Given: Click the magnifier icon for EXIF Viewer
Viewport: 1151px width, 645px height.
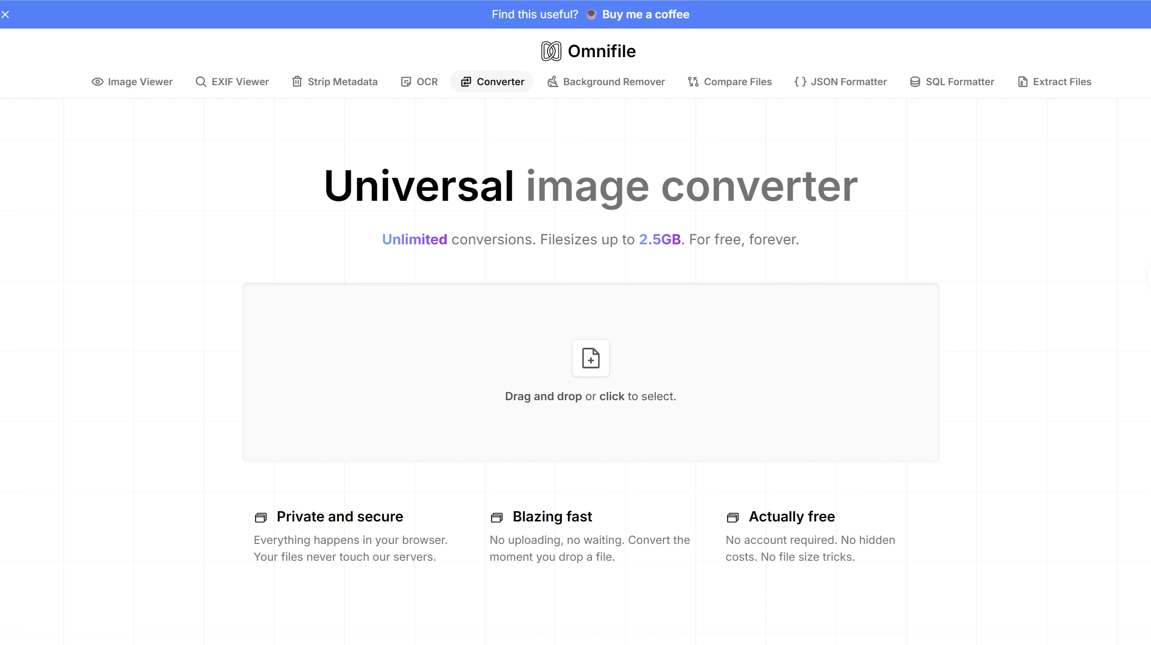Looking at the screenshot, I should (201, 82).
